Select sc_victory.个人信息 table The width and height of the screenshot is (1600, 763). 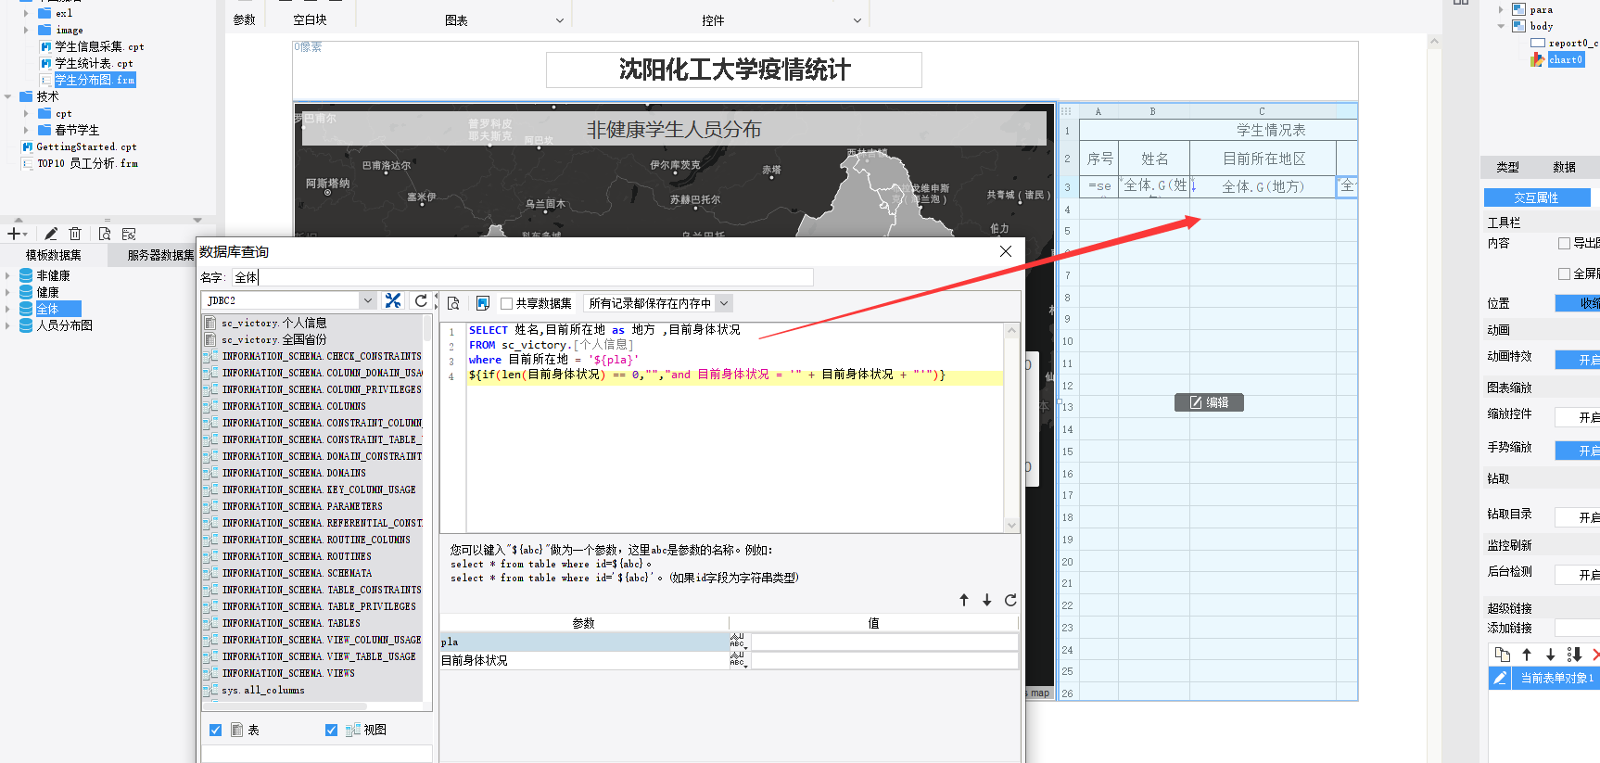click(x=273, y=323)
